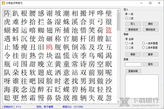Select the character 止

point(7,47)
